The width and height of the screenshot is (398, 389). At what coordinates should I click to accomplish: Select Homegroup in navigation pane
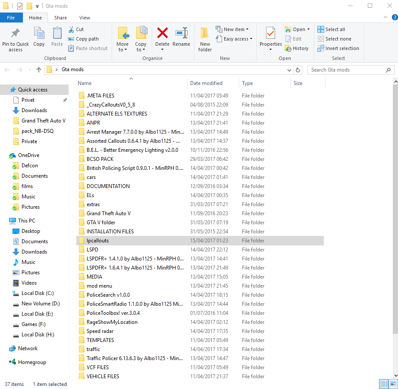tap(32, 362)
